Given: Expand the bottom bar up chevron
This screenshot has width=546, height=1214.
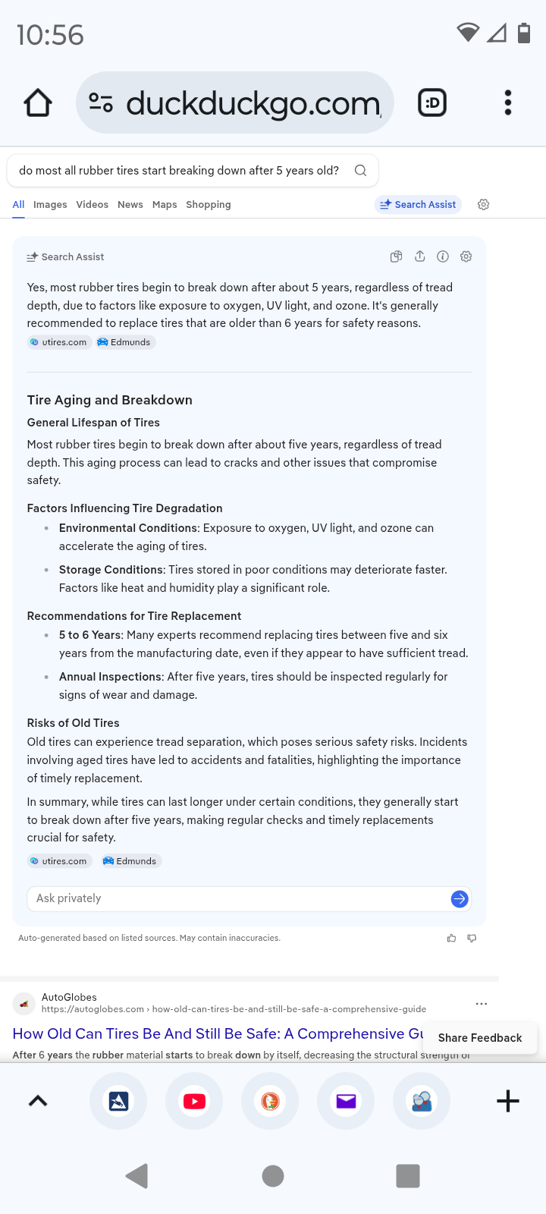Looking at the screenshot, I should 38,1101.
